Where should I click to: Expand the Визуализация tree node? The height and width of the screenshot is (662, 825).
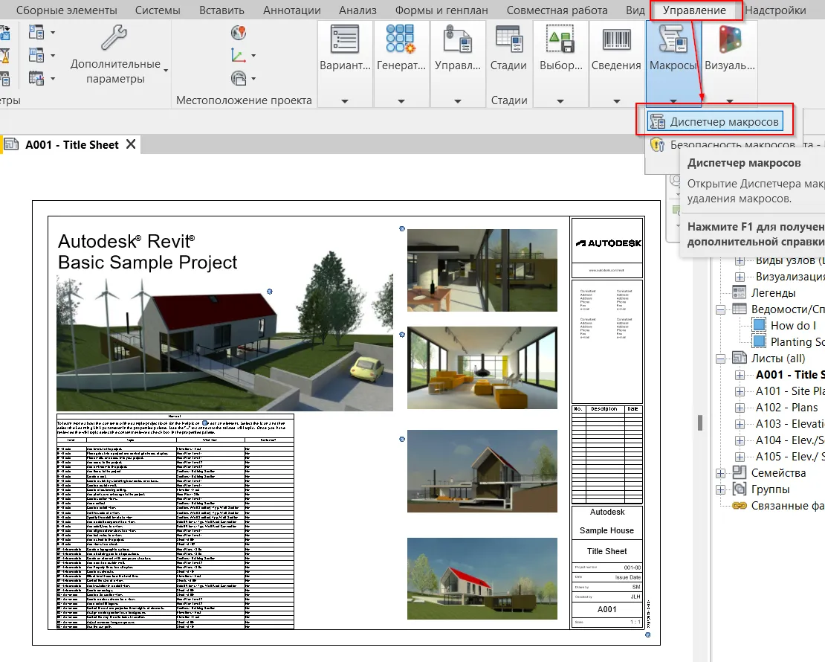tap(740, 277)
